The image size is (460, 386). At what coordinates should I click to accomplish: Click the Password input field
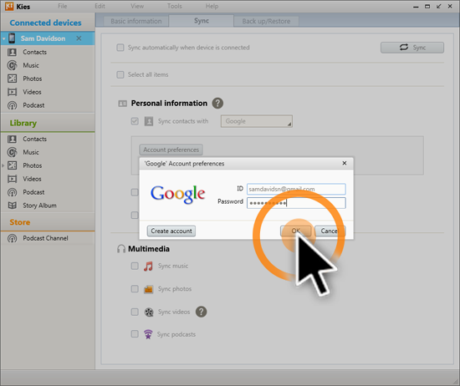[296, 203]
